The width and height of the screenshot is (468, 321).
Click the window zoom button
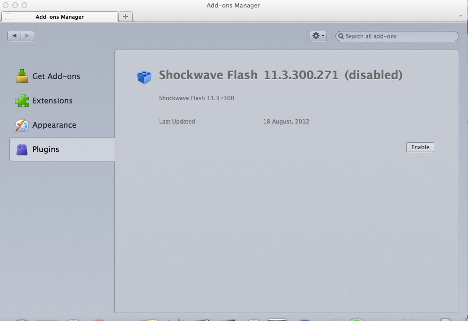[x=24, y=5]
